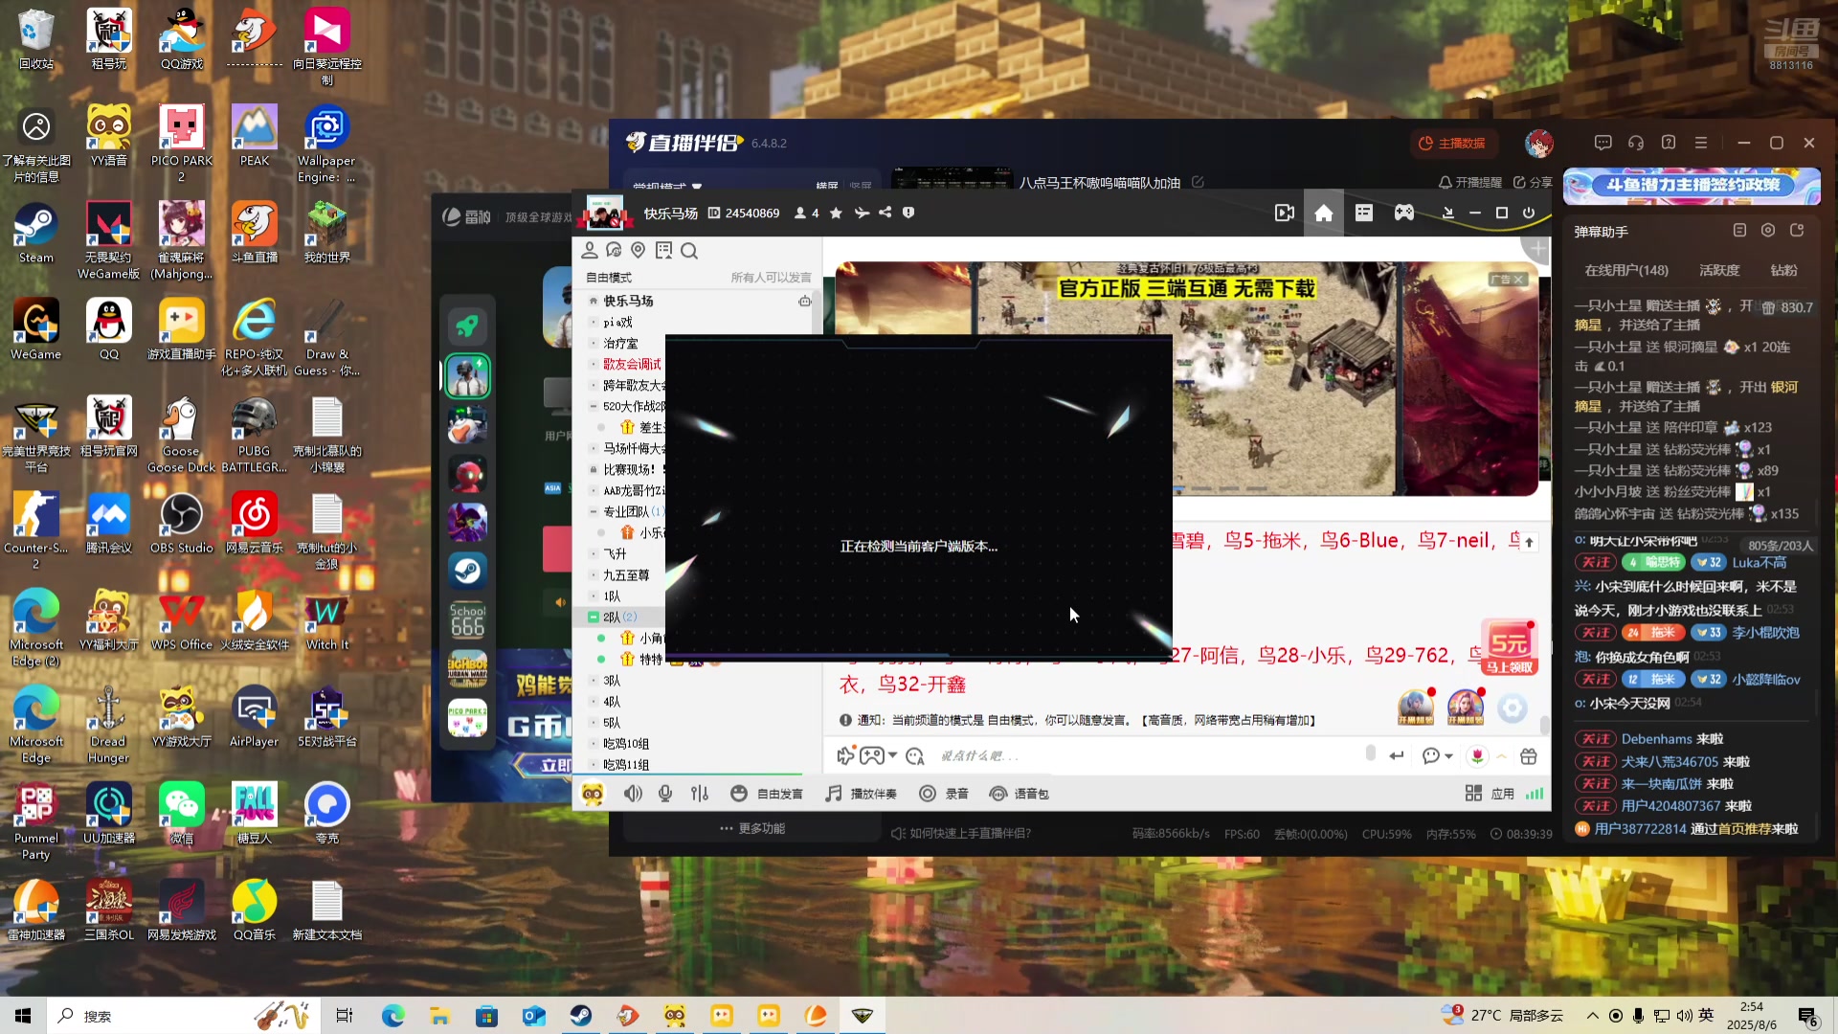The height and width of the screenshot is (1034, 1838).
Task: Click the gamepad icon in YY header
Action: (1404, 214)
